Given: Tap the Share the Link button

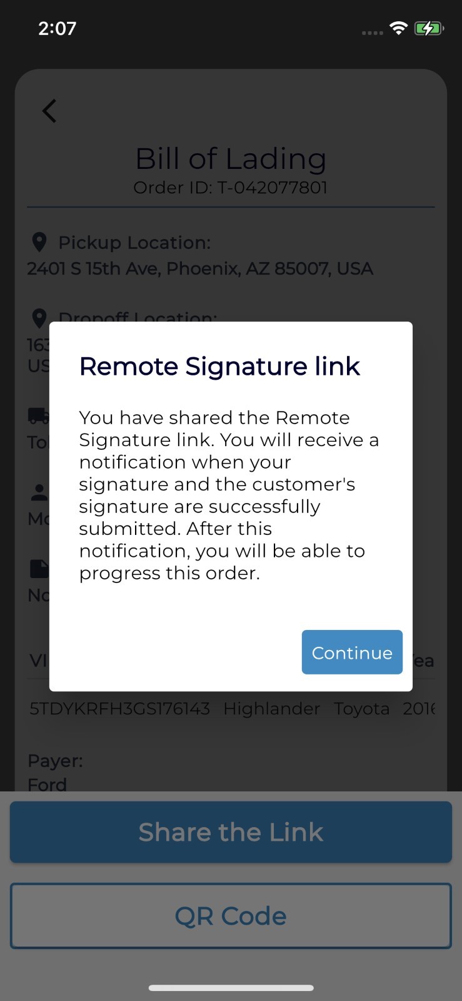Looking at the screenshot, I should pos(231,832).
